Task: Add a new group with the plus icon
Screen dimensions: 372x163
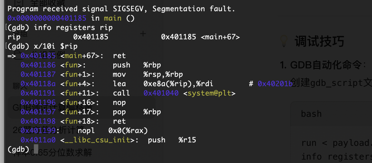Action: pyautogui.click(x=143, y=34)
